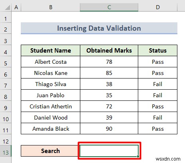Select the Status header cell
Viewport: 185px width, 163px height.
point(158,51)
